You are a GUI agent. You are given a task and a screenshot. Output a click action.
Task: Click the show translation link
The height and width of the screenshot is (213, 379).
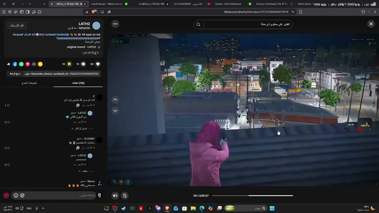93,42
